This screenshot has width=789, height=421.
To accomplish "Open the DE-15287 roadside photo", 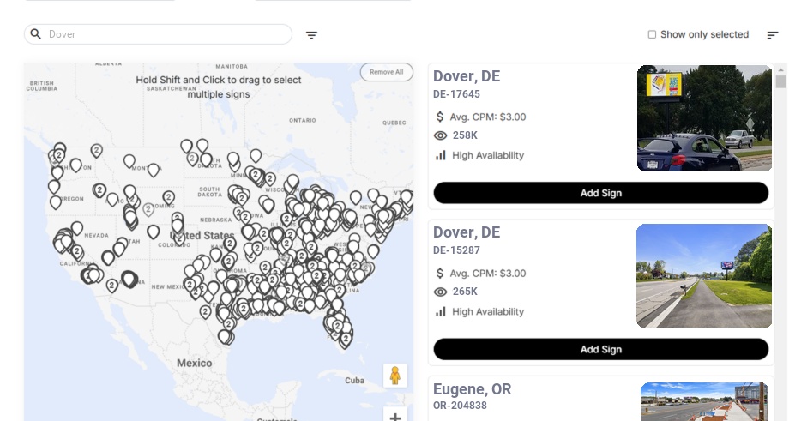I will coord(704,275).
